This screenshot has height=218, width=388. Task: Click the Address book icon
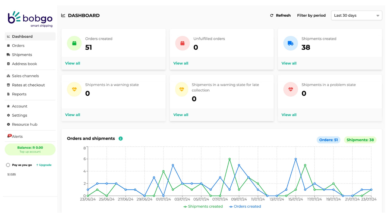8,64
